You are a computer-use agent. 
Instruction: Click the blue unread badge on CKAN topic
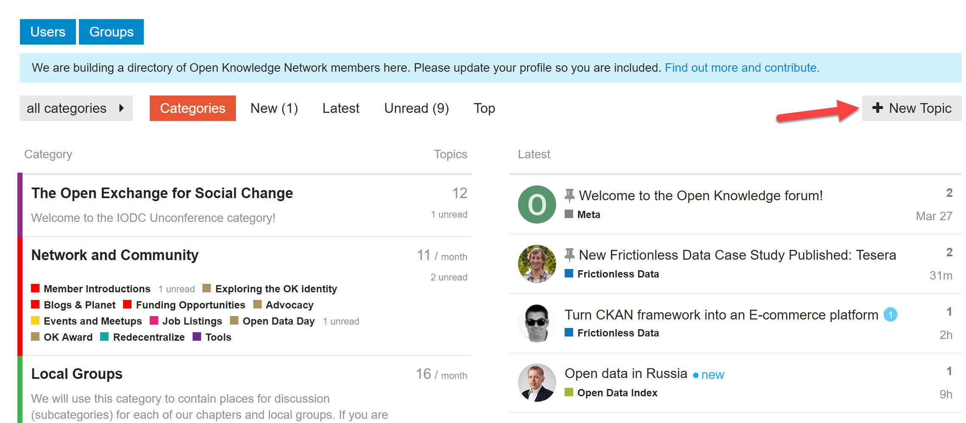click(x=890, y=315)
